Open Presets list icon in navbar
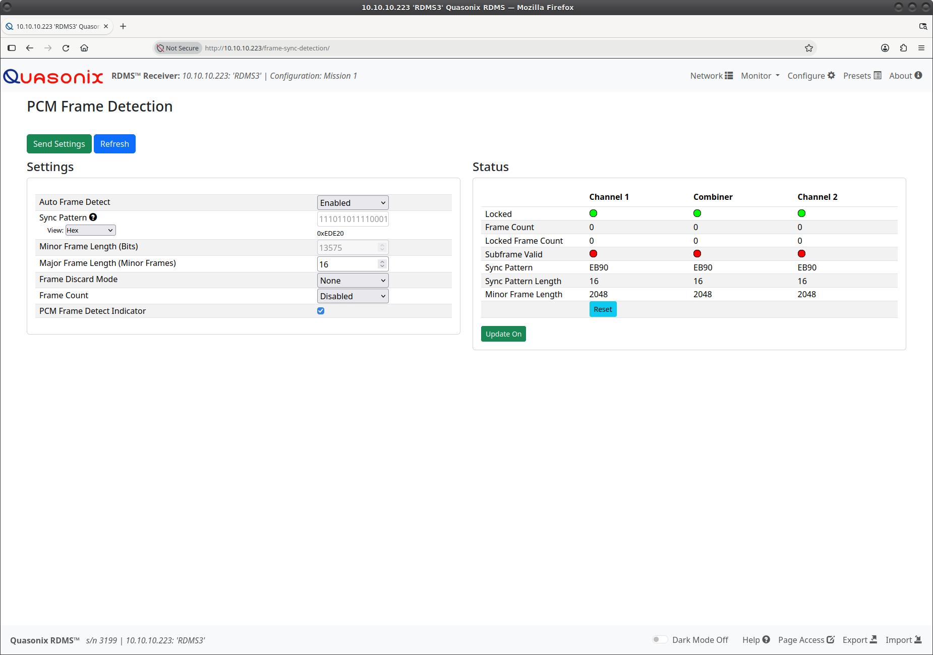Viewport: 933px width, 655px height. tap(878, 75)
